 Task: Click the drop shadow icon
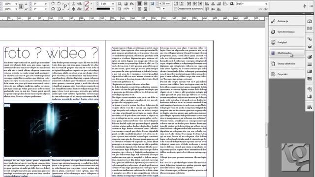(126, 3)
